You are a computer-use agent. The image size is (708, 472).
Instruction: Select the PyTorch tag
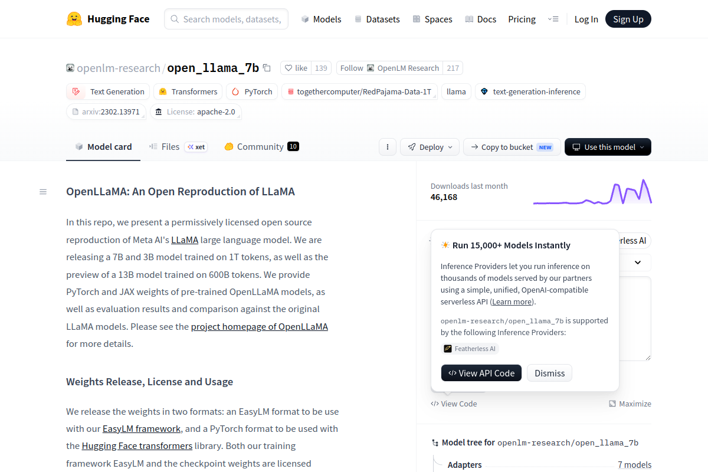click(252, 91)
